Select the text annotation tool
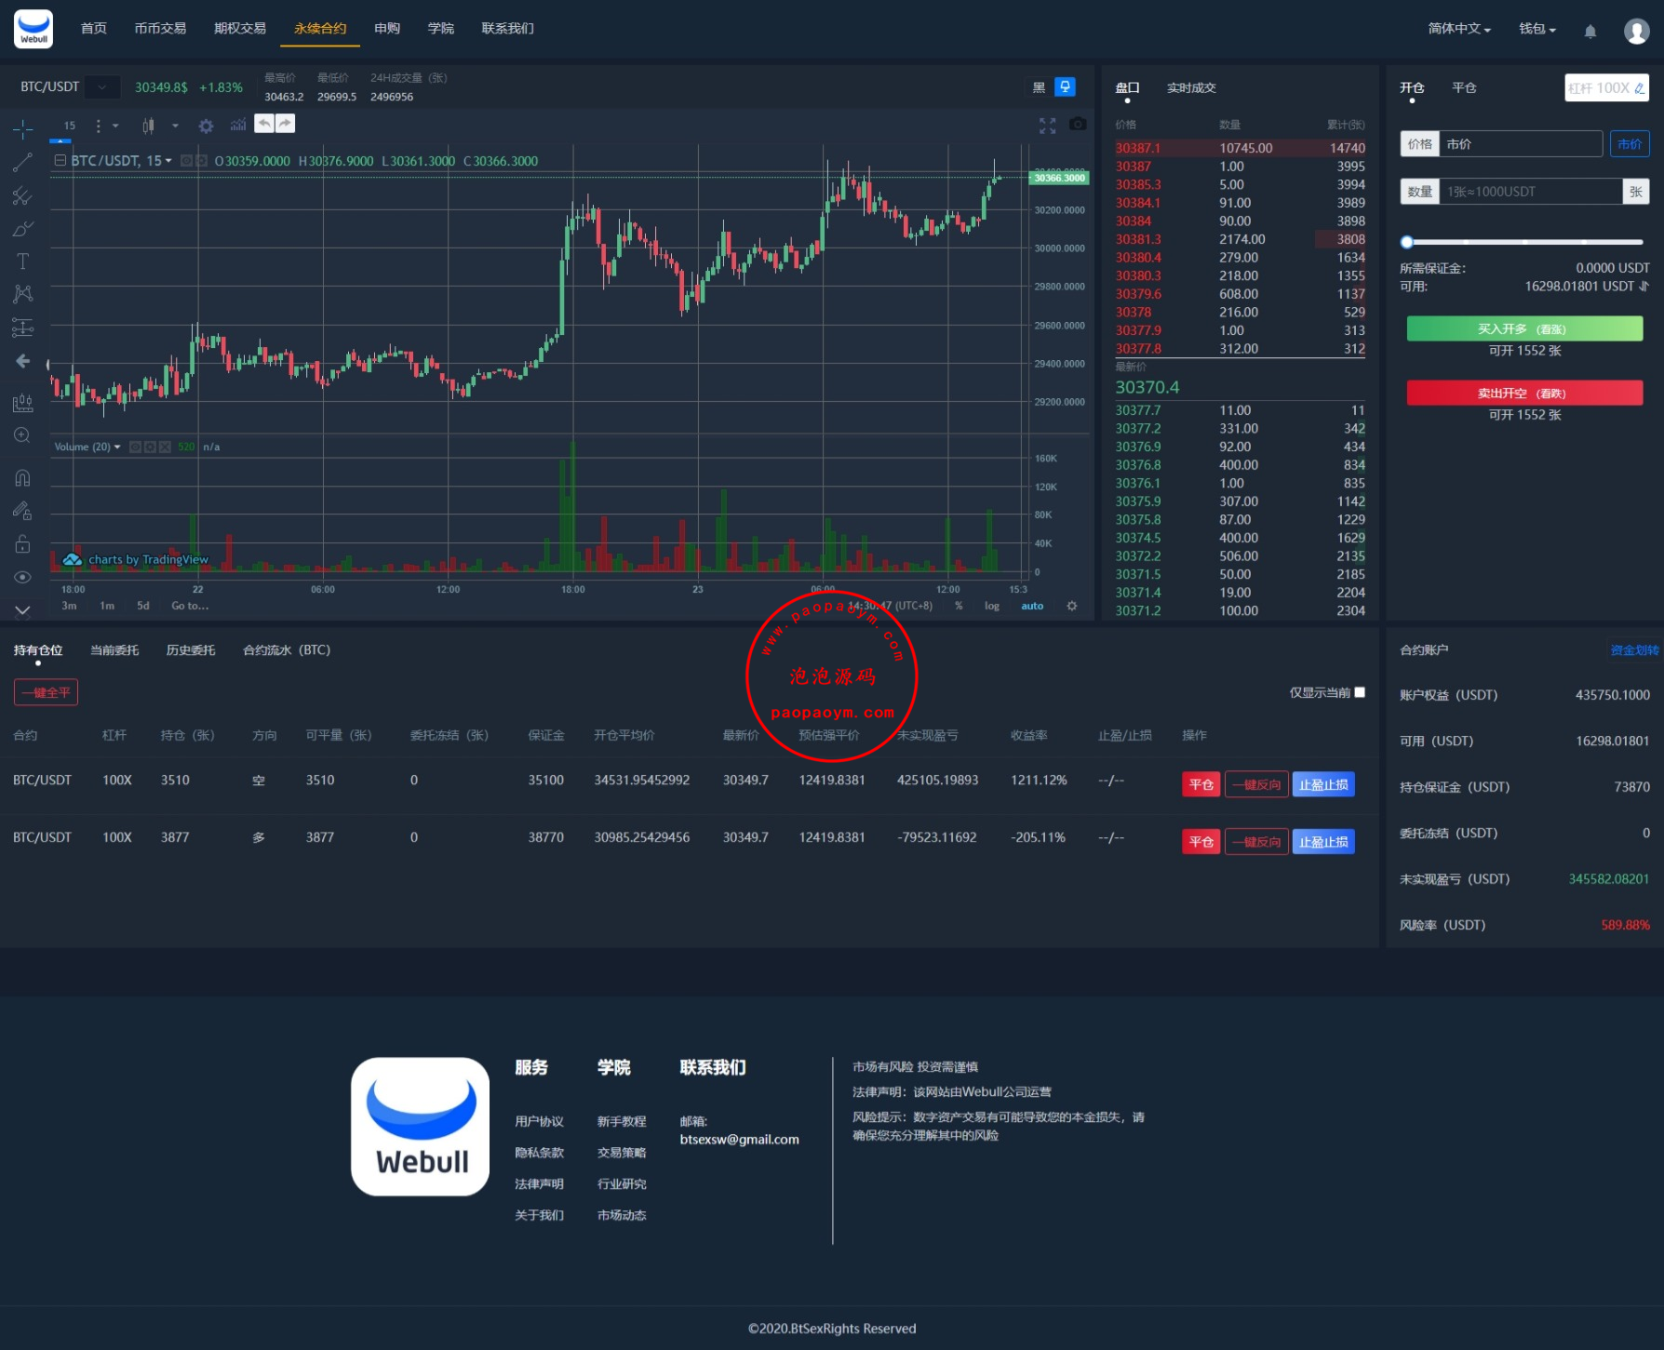This screenshot has height=1350, width=1664. pyautogui.click(x=22, y=261)
